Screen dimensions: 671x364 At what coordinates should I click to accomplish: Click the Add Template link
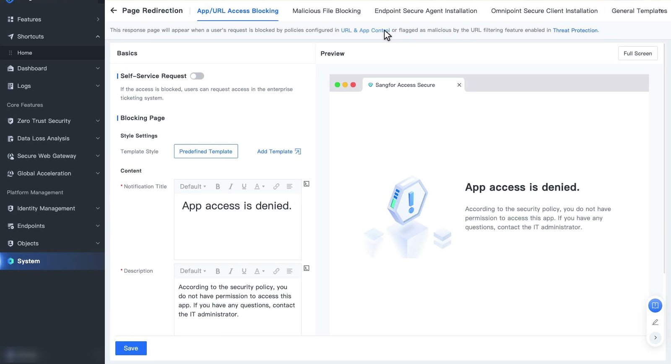pos(279,152)
